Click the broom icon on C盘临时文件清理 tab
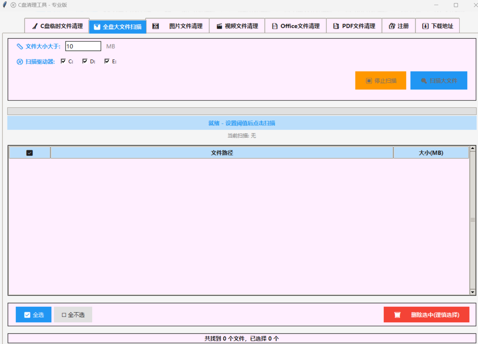The image size is (478, 344). click(35, 26)
